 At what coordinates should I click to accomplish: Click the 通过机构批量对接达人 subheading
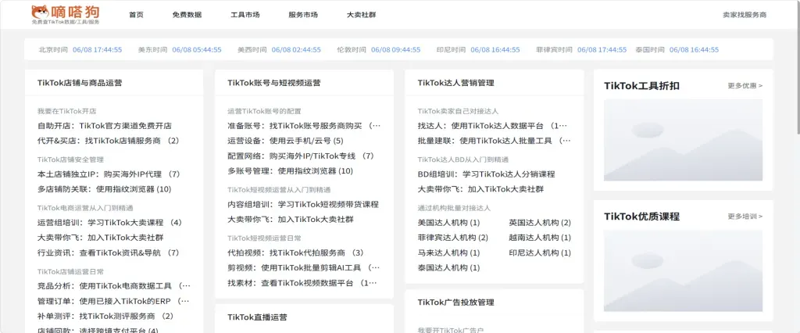pos(454,208)
